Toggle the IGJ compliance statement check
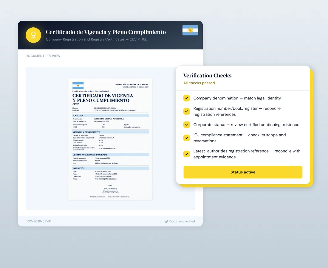328x268 pixels. (x=187, y=138)
